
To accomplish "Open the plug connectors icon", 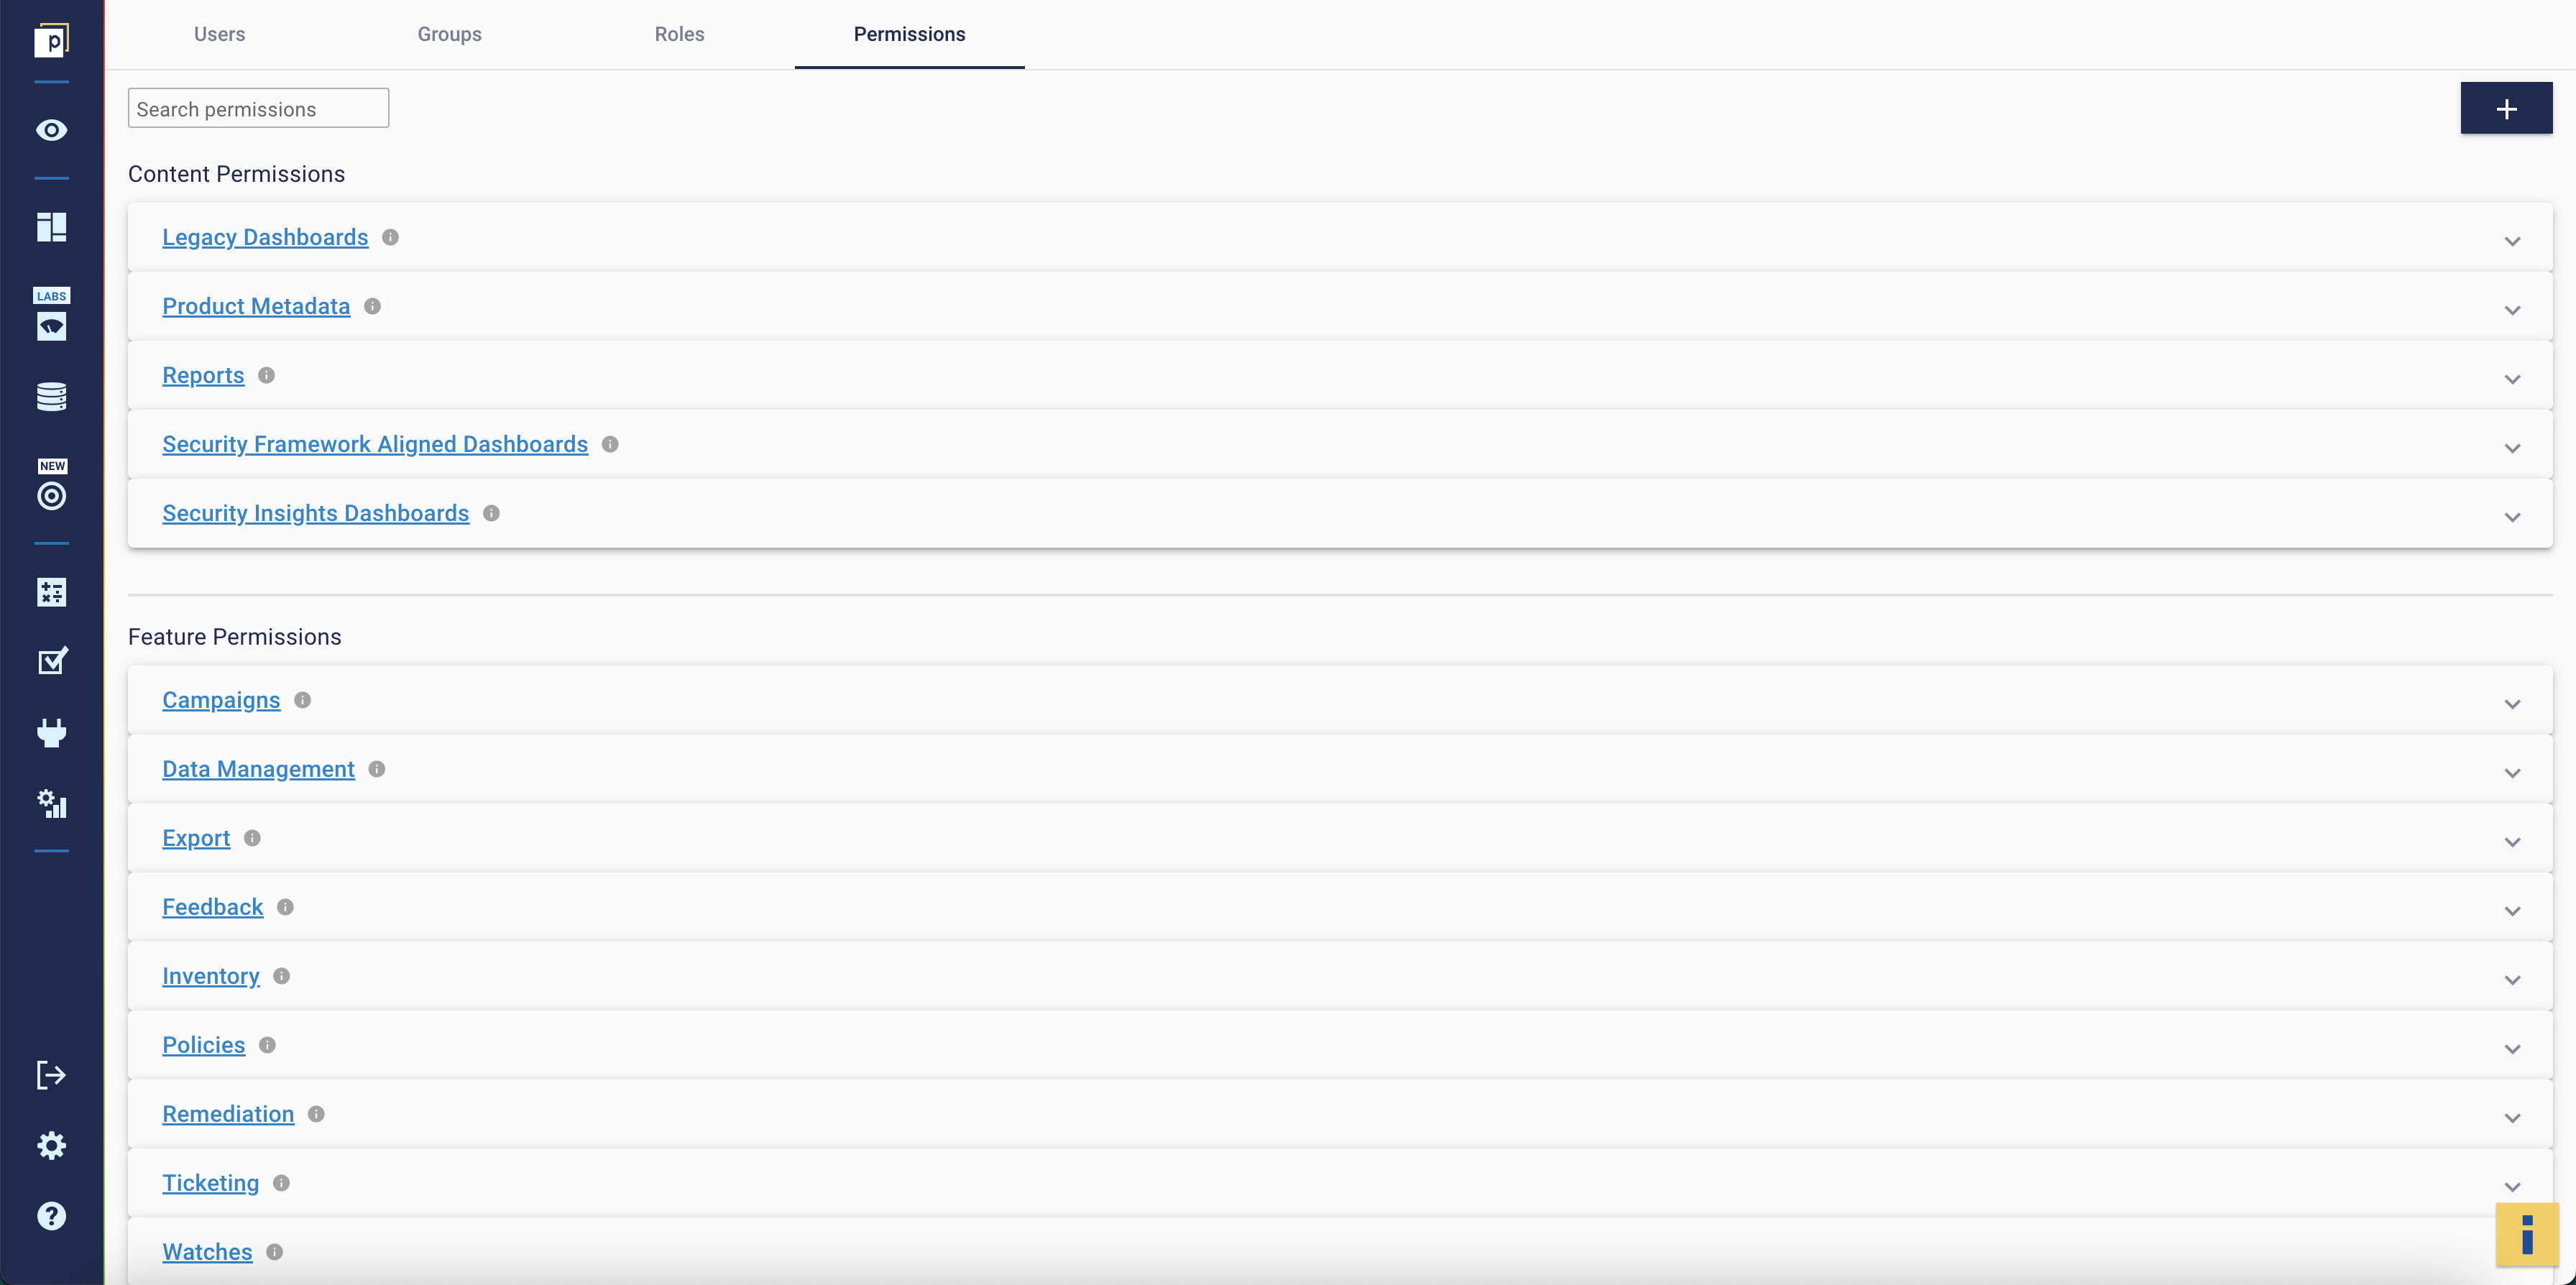I will (51, 733).
